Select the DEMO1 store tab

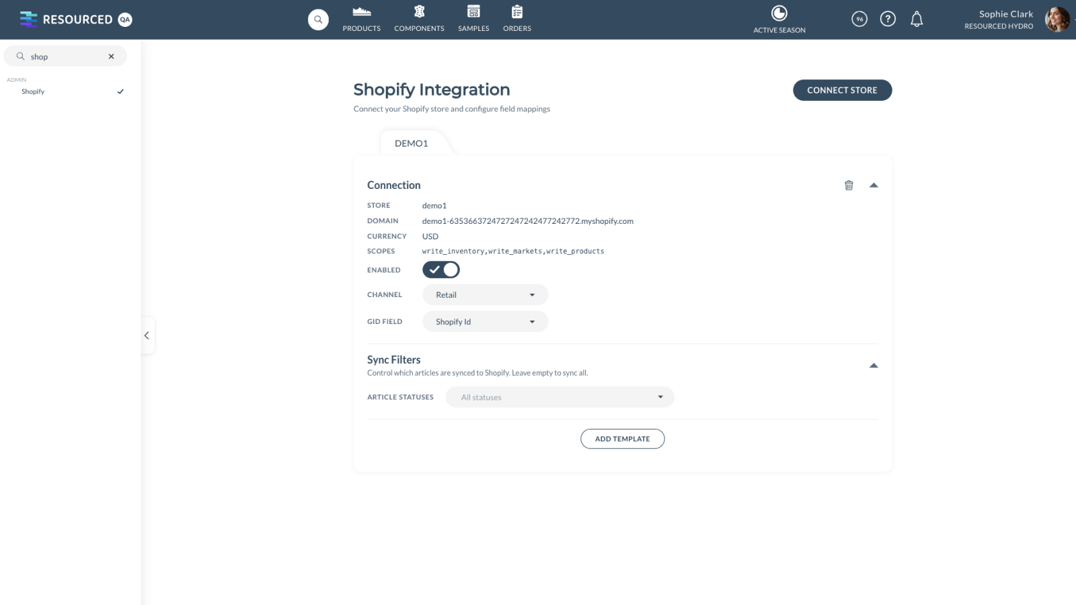coord(412,143)
